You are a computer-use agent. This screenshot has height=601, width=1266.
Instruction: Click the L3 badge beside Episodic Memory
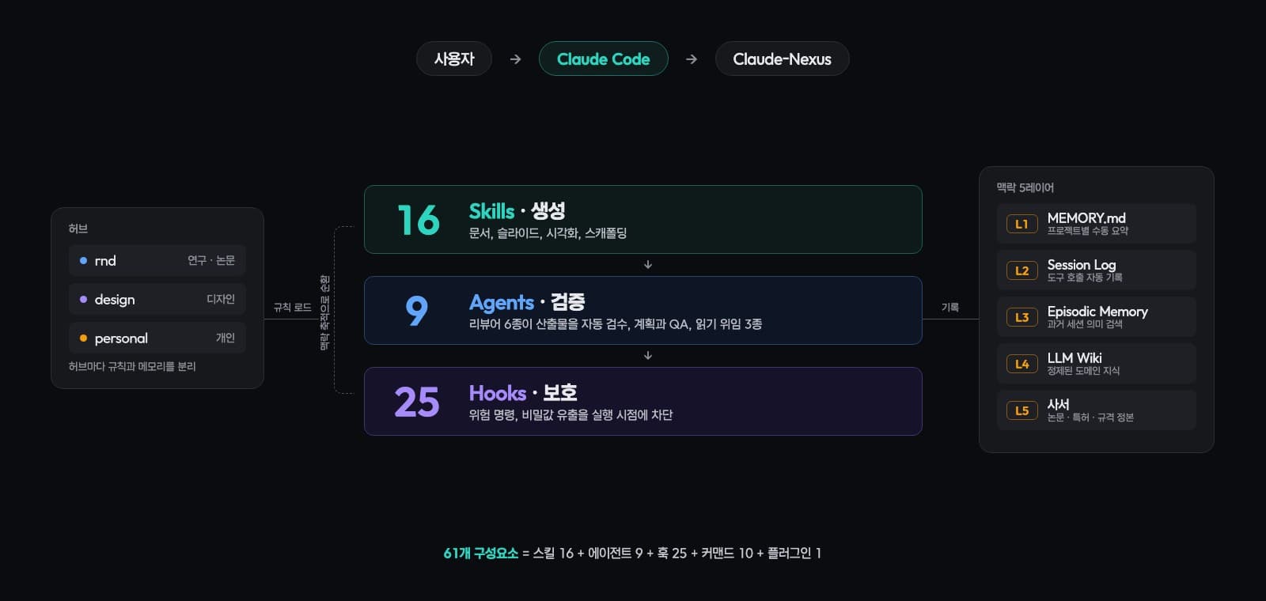pos(1022,317)
